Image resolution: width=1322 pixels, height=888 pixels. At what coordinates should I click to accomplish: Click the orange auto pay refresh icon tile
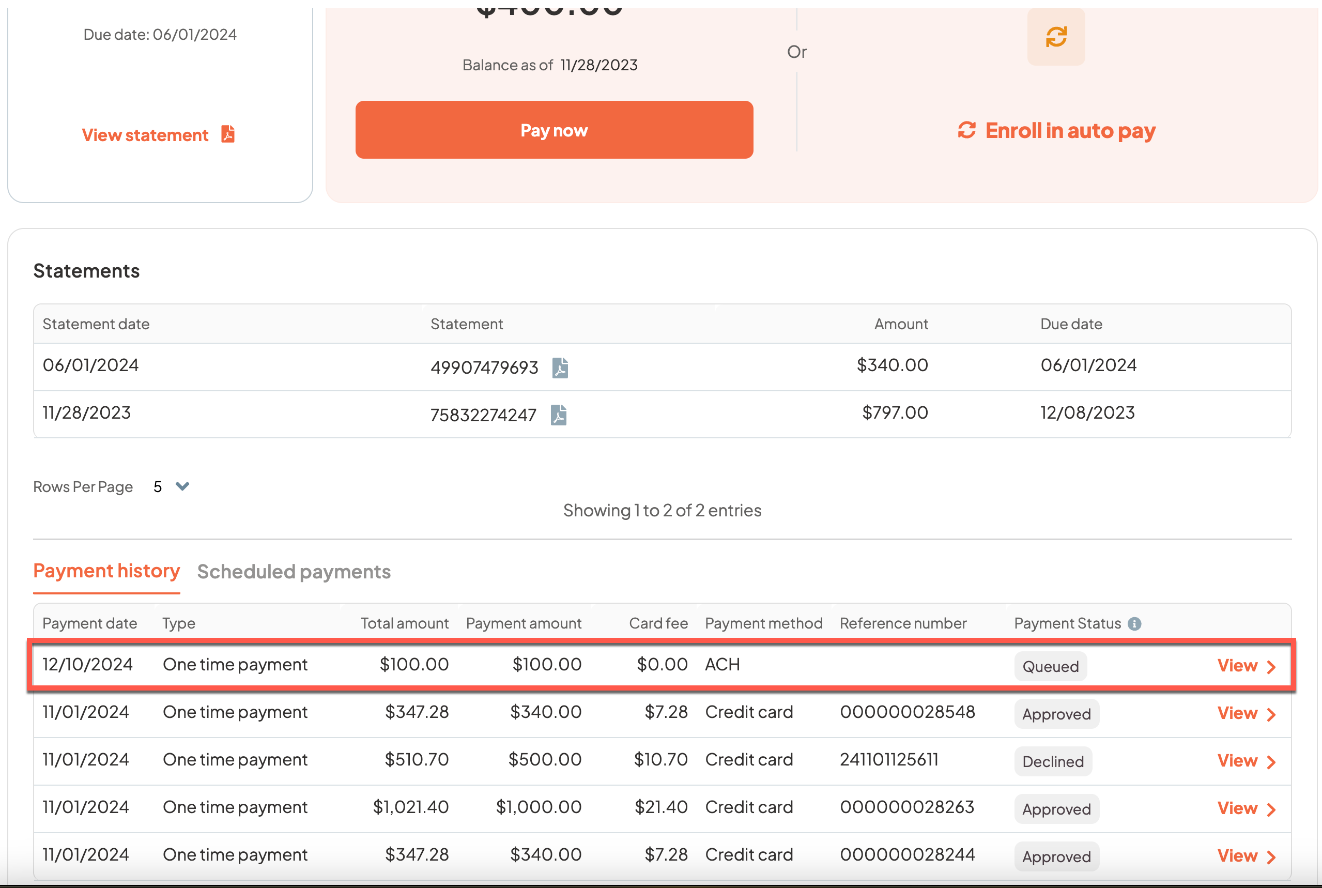(1055, 37)
